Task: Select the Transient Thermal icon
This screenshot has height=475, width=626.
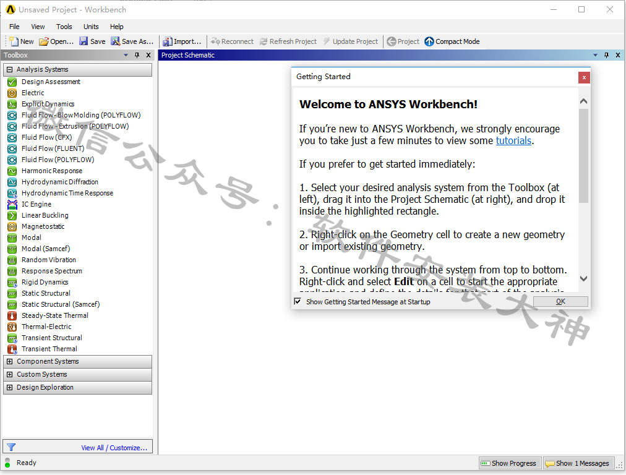Action: (12, 349)
